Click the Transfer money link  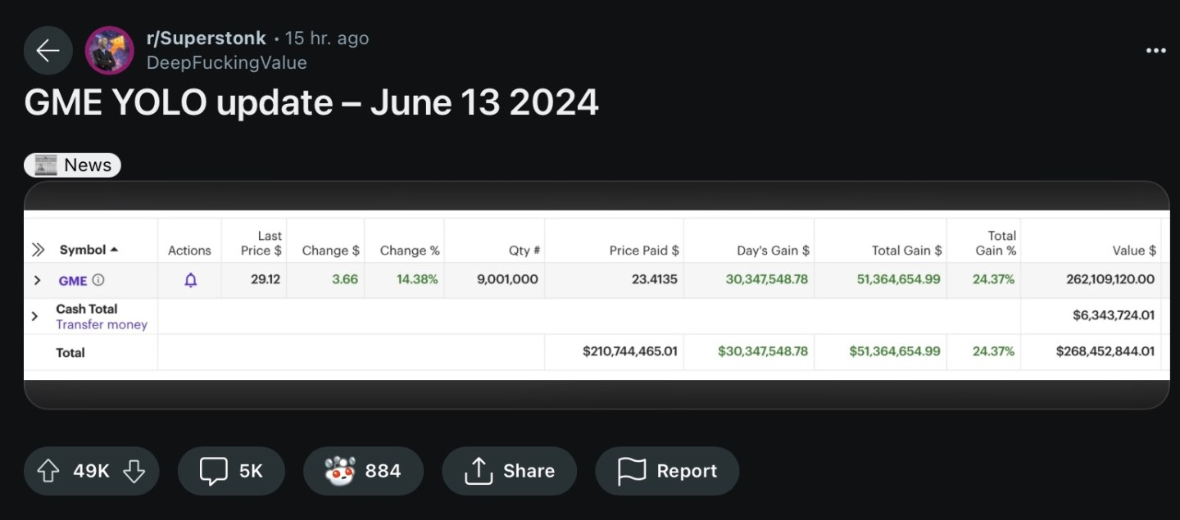click(x=102, y=324)
